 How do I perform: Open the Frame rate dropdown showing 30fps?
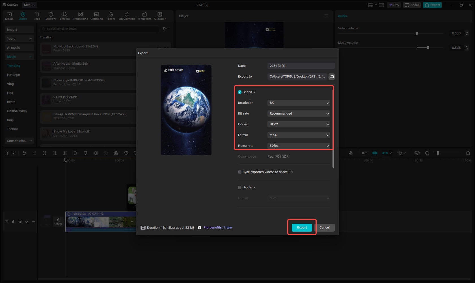299,146
